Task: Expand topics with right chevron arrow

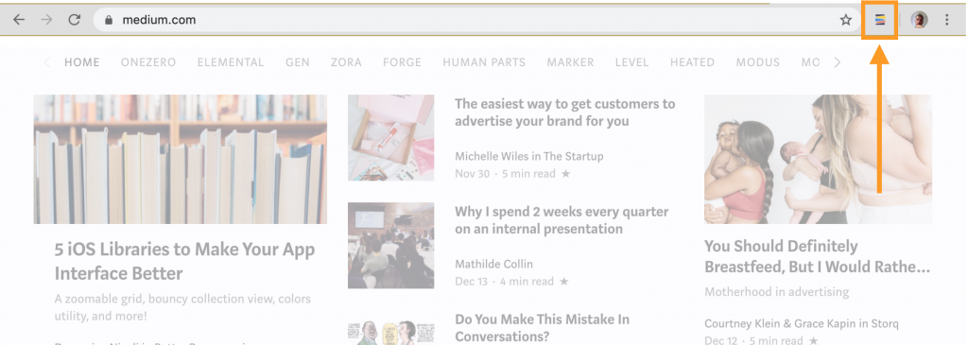Action: pyautogui.click(x=838, y=62)
